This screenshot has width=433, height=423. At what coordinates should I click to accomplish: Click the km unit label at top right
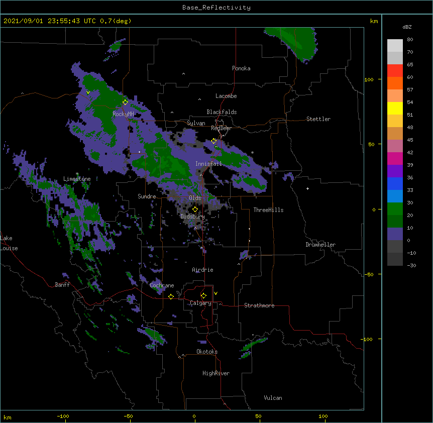[374, 21]
